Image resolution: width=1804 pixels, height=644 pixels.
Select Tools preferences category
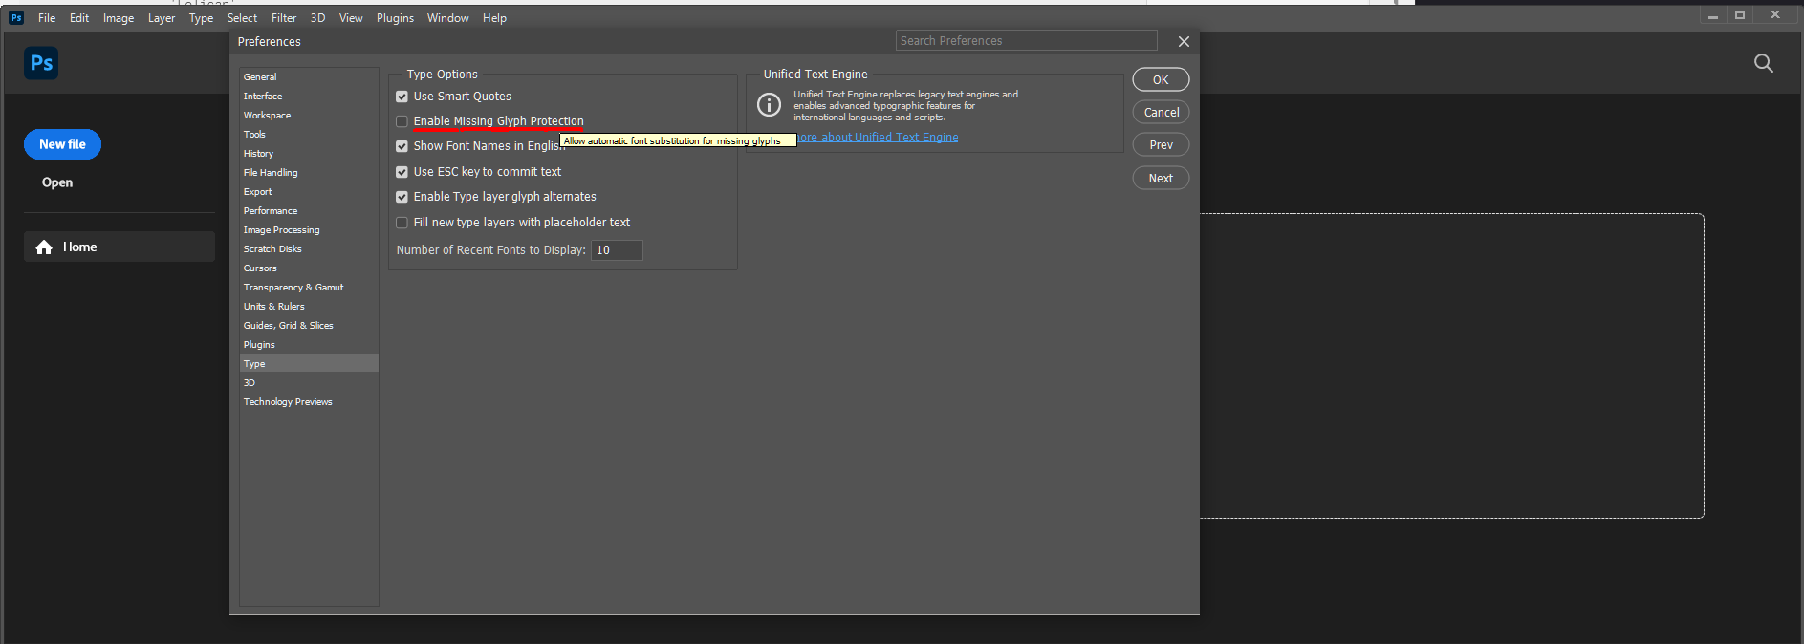309,135
